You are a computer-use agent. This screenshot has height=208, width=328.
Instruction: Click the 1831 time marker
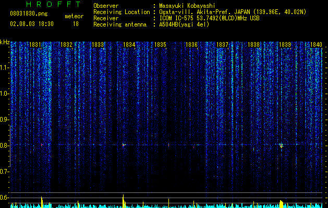(35, 45)
